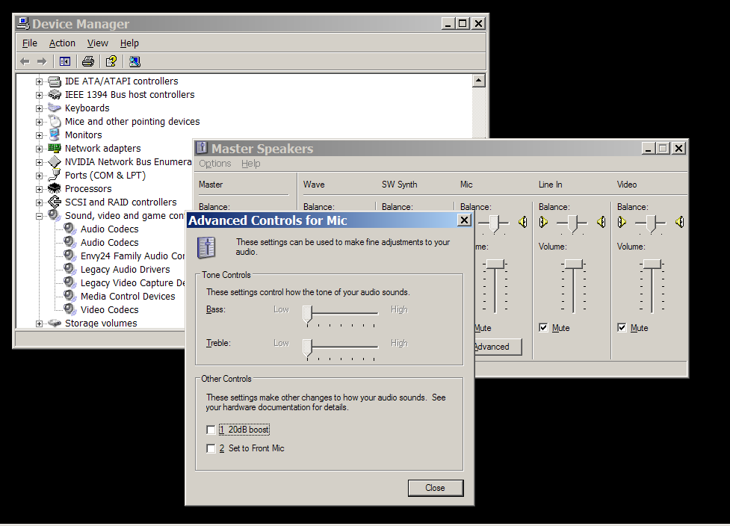
Task: Click the Print toolbar icon in Device Manager
Action: [88, 61]
